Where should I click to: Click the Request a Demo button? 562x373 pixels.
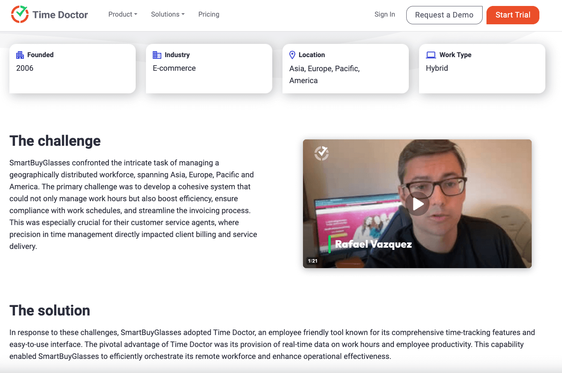444,15
